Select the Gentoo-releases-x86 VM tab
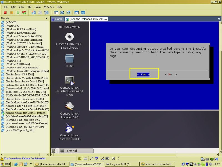Screen dimensions: 222x167 (x=87, y=19)
